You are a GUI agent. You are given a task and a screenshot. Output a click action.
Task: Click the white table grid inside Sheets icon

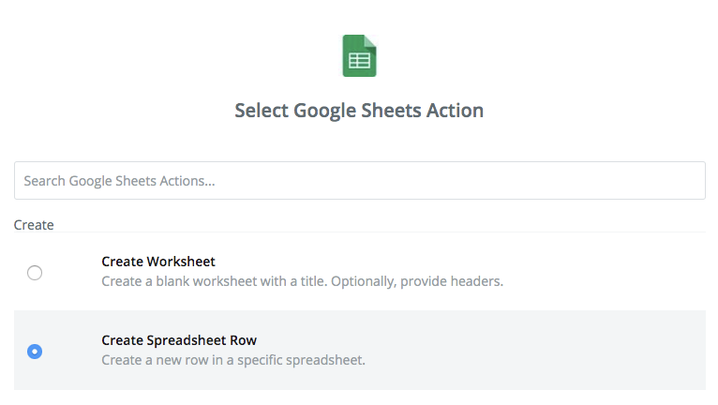pos(359,62)
